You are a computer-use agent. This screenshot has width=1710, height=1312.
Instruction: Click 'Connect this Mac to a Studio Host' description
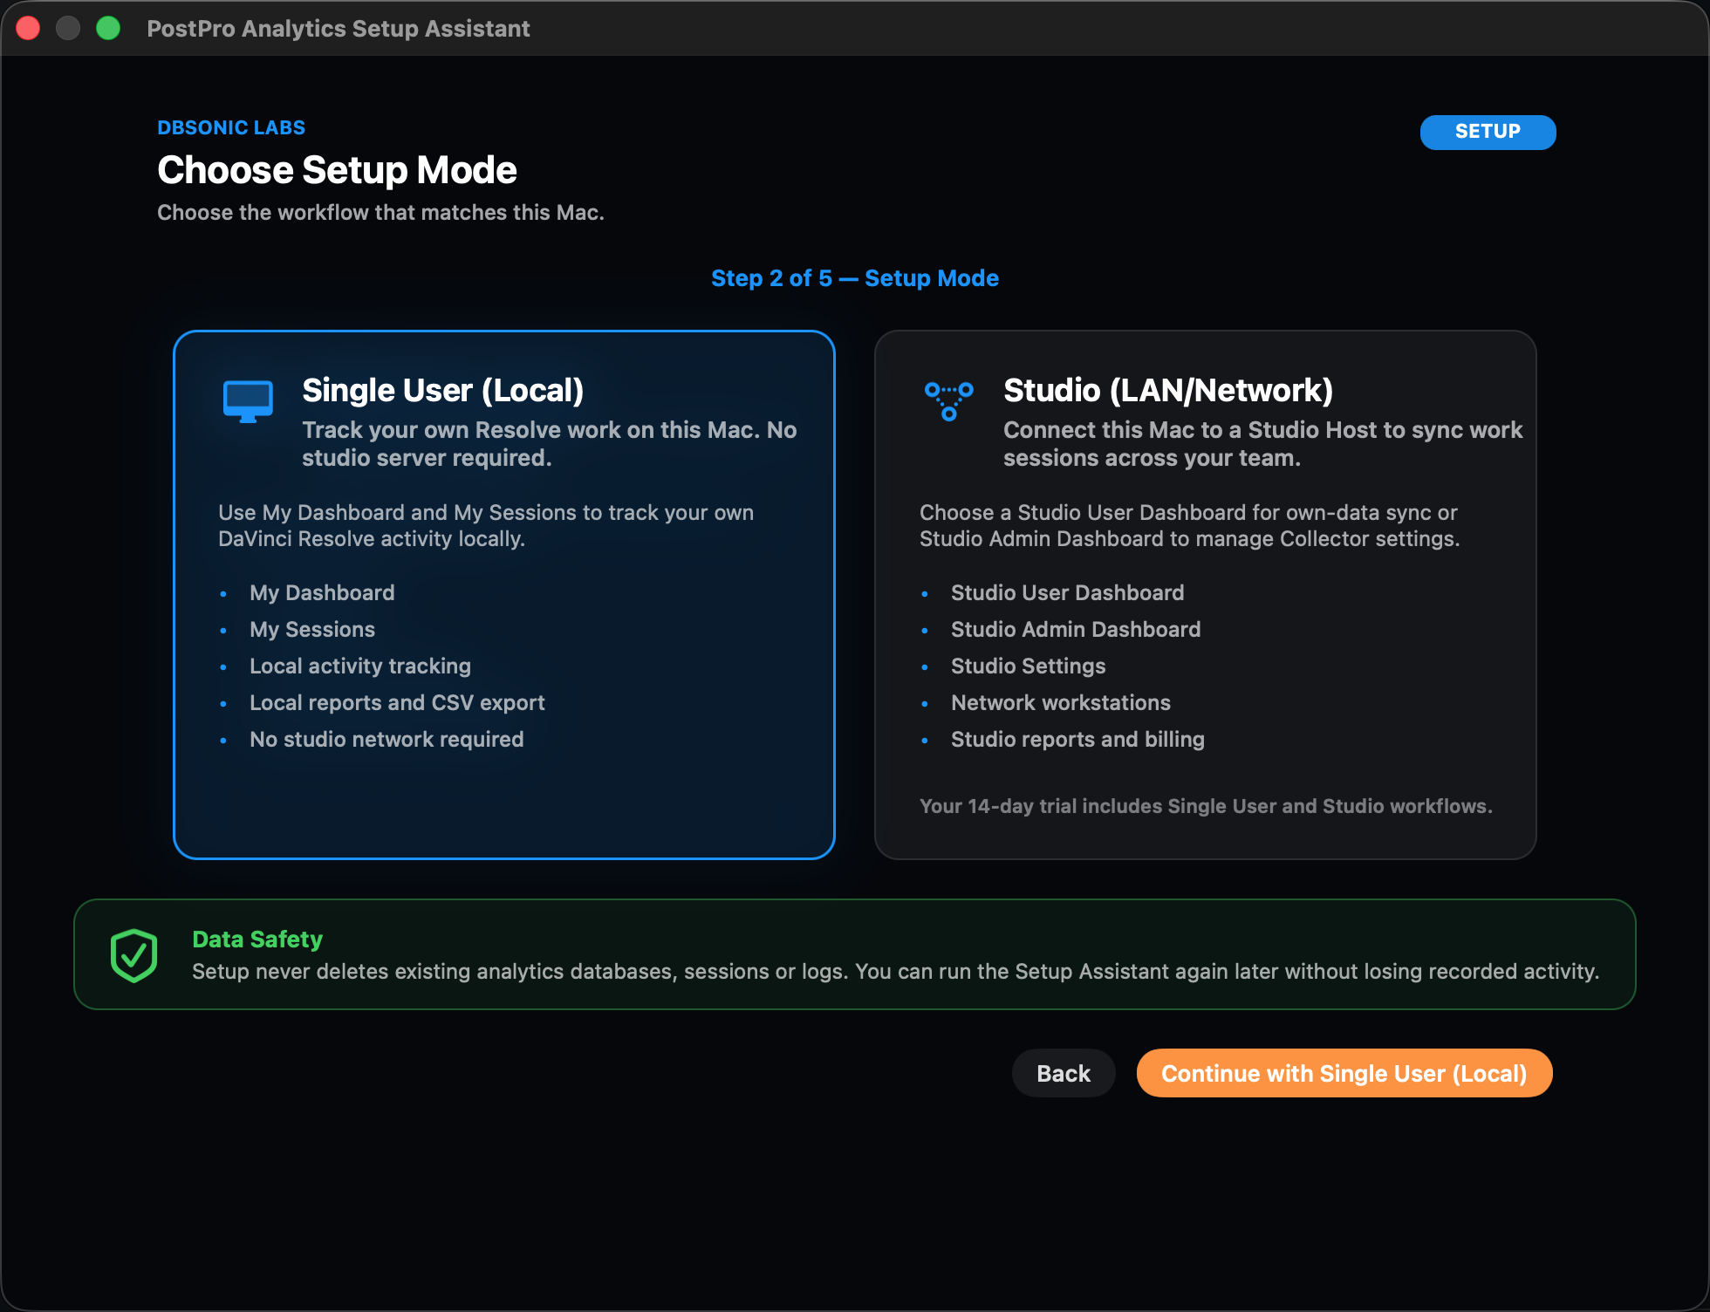(x=1262, y=444)
